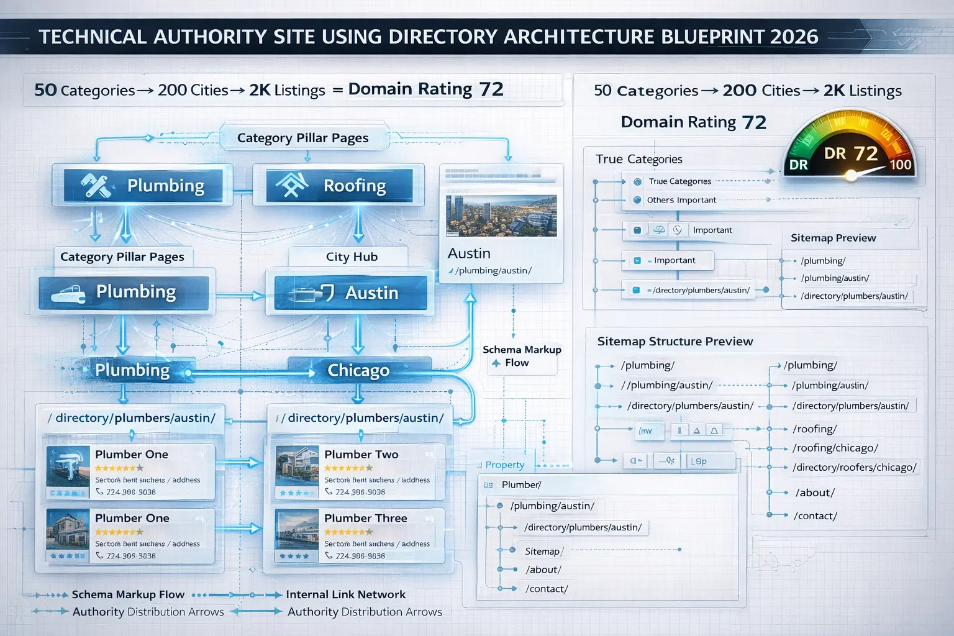This screenshot has height=636, width=954.
Task: Click the LSp toolbar icon
Action: coord(701,460)
